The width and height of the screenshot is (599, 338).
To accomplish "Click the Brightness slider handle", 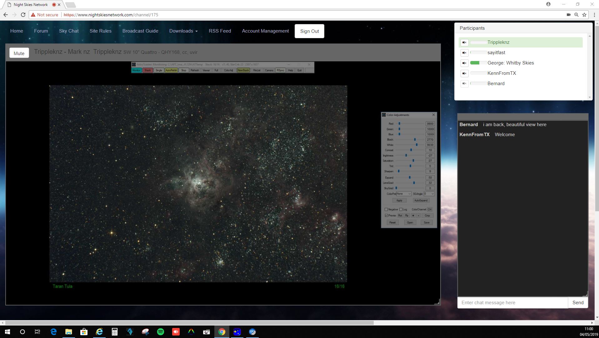I will tap(406, 155).
